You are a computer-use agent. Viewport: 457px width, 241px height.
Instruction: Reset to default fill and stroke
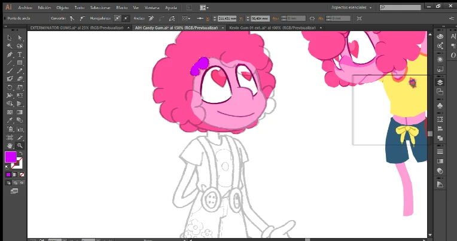point(7,167)
